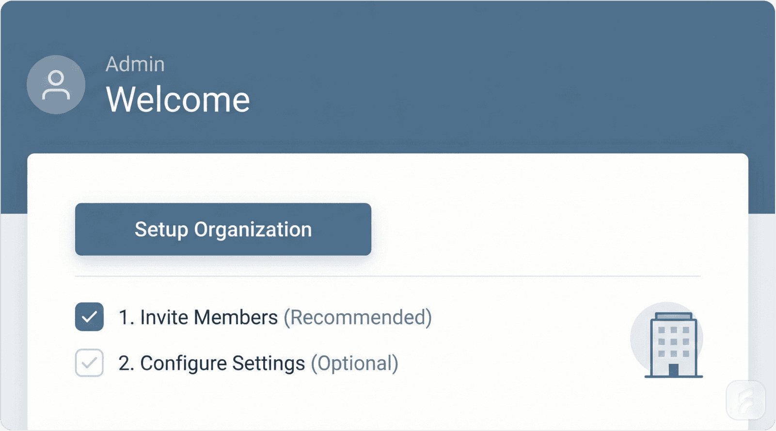Click the (Optional) text beside Configure Settings
This screenshot has width=776, height=431.
(x=355, y=363)
